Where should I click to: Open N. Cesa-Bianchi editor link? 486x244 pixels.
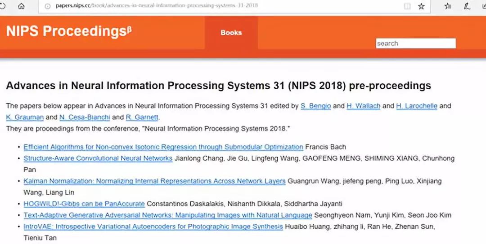85,118
